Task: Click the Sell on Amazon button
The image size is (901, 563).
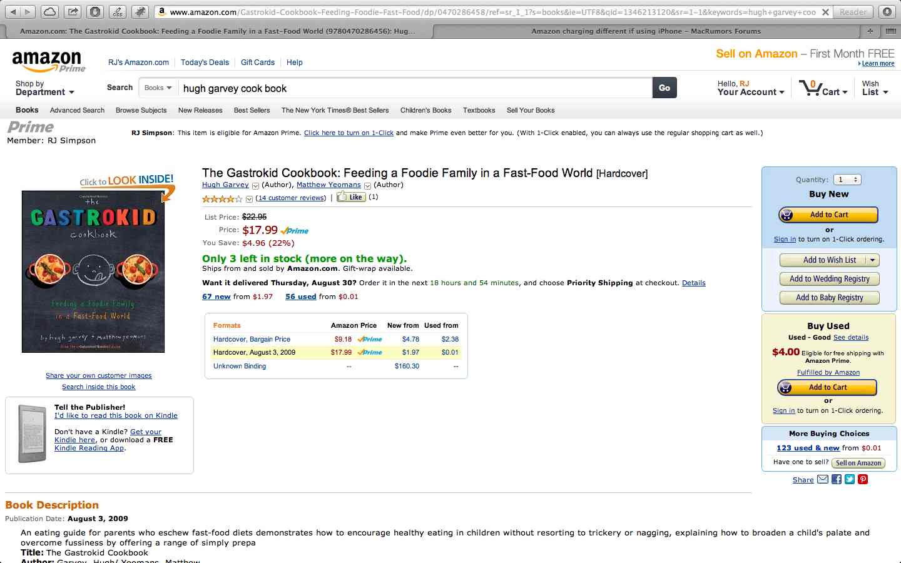Action: [x=858, y=463]
